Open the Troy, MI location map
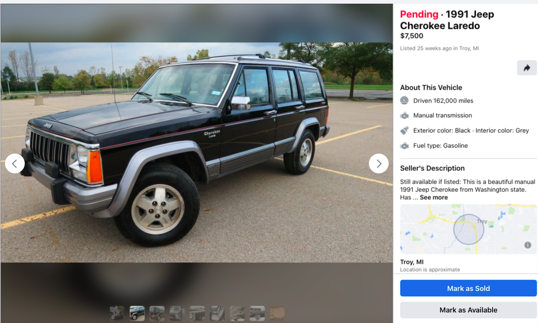This screenshot has height=323, width=538. click(x=468, y=229)
